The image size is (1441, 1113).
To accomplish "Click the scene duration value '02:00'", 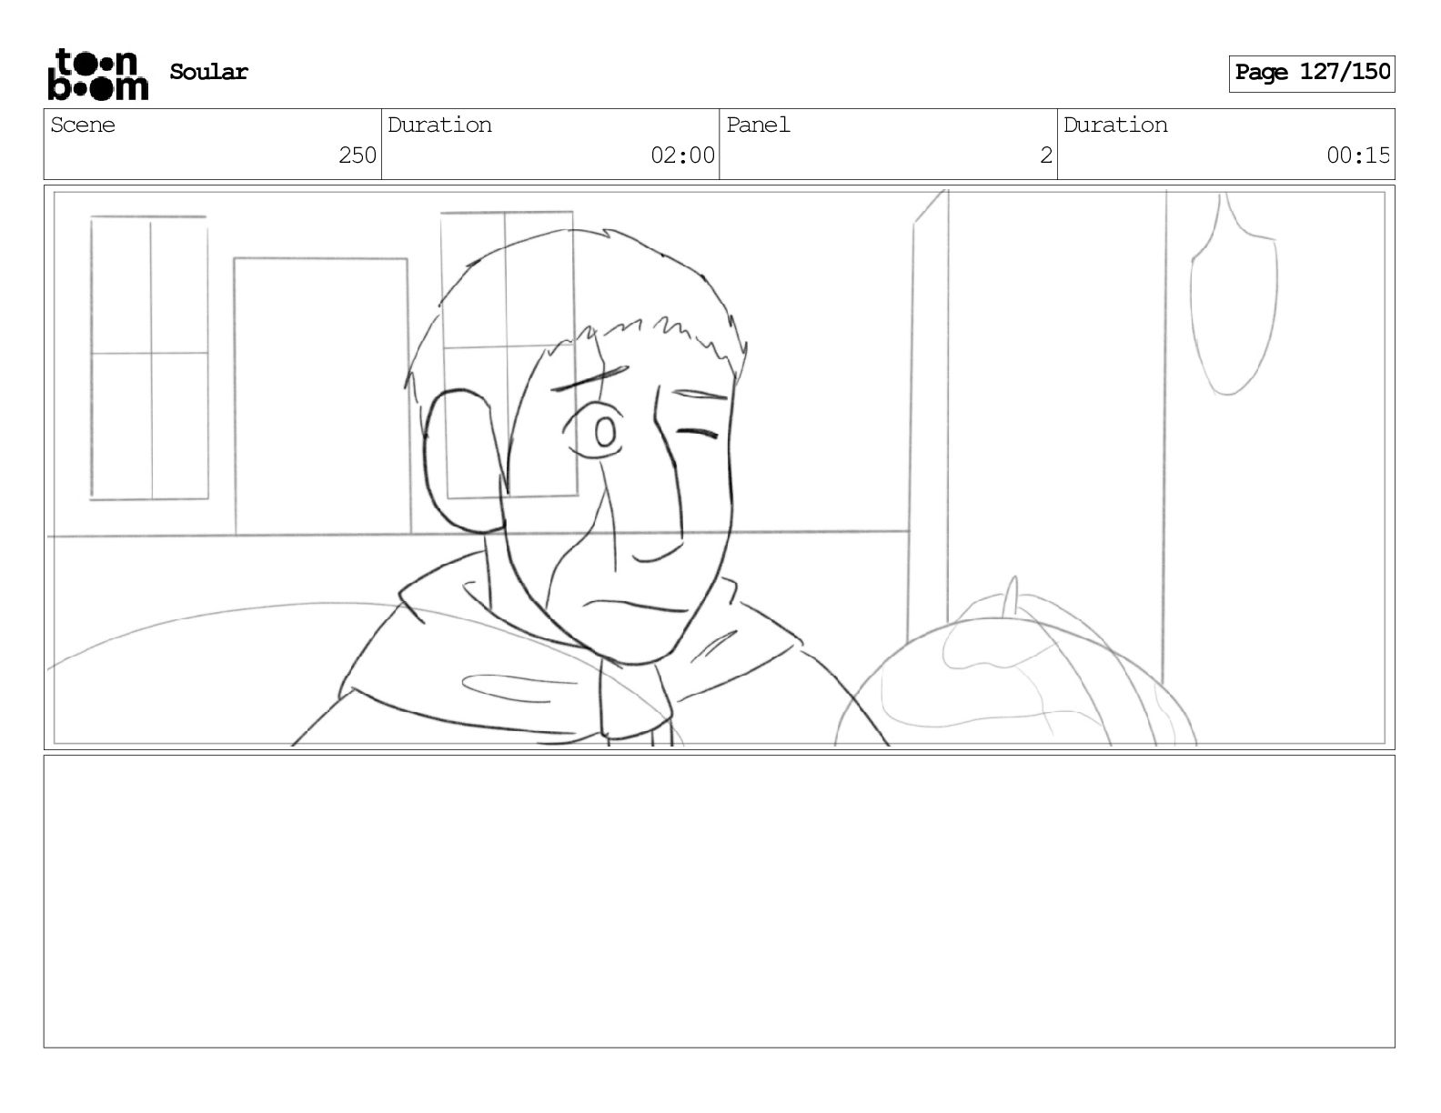I will [683, 155].
